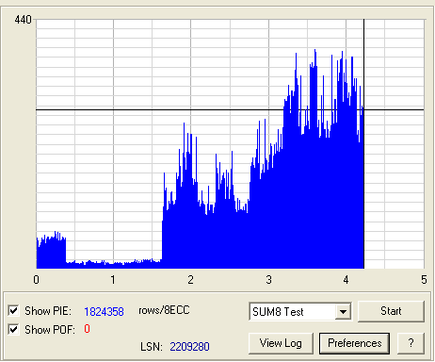
Task: Start the scan with Start button
Action: (x=391, y=311)
